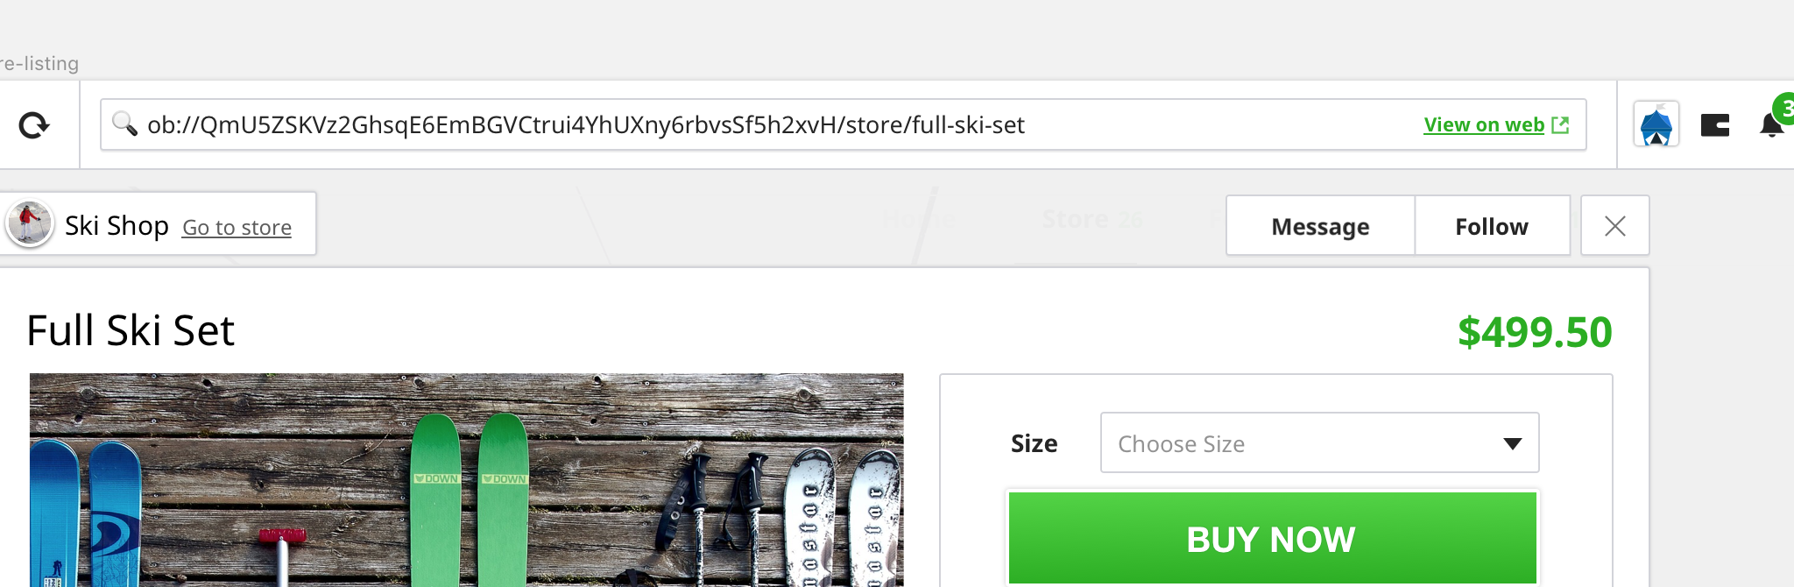
Task: Open the ski set product photo
Action: 466,480
